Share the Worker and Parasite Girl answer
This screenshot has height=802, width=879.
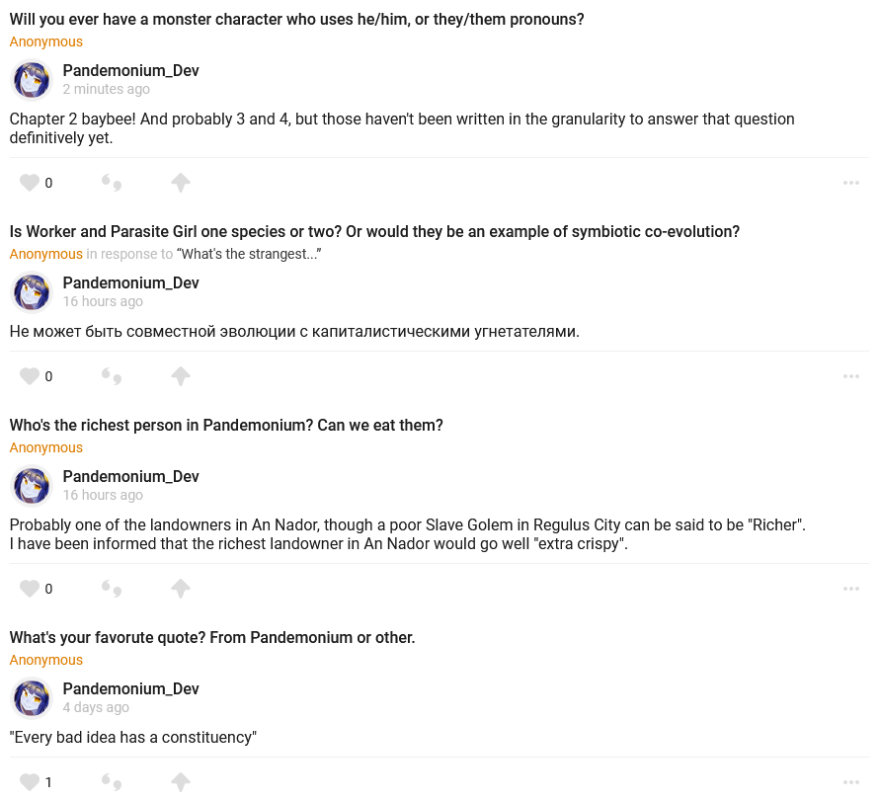180,376
